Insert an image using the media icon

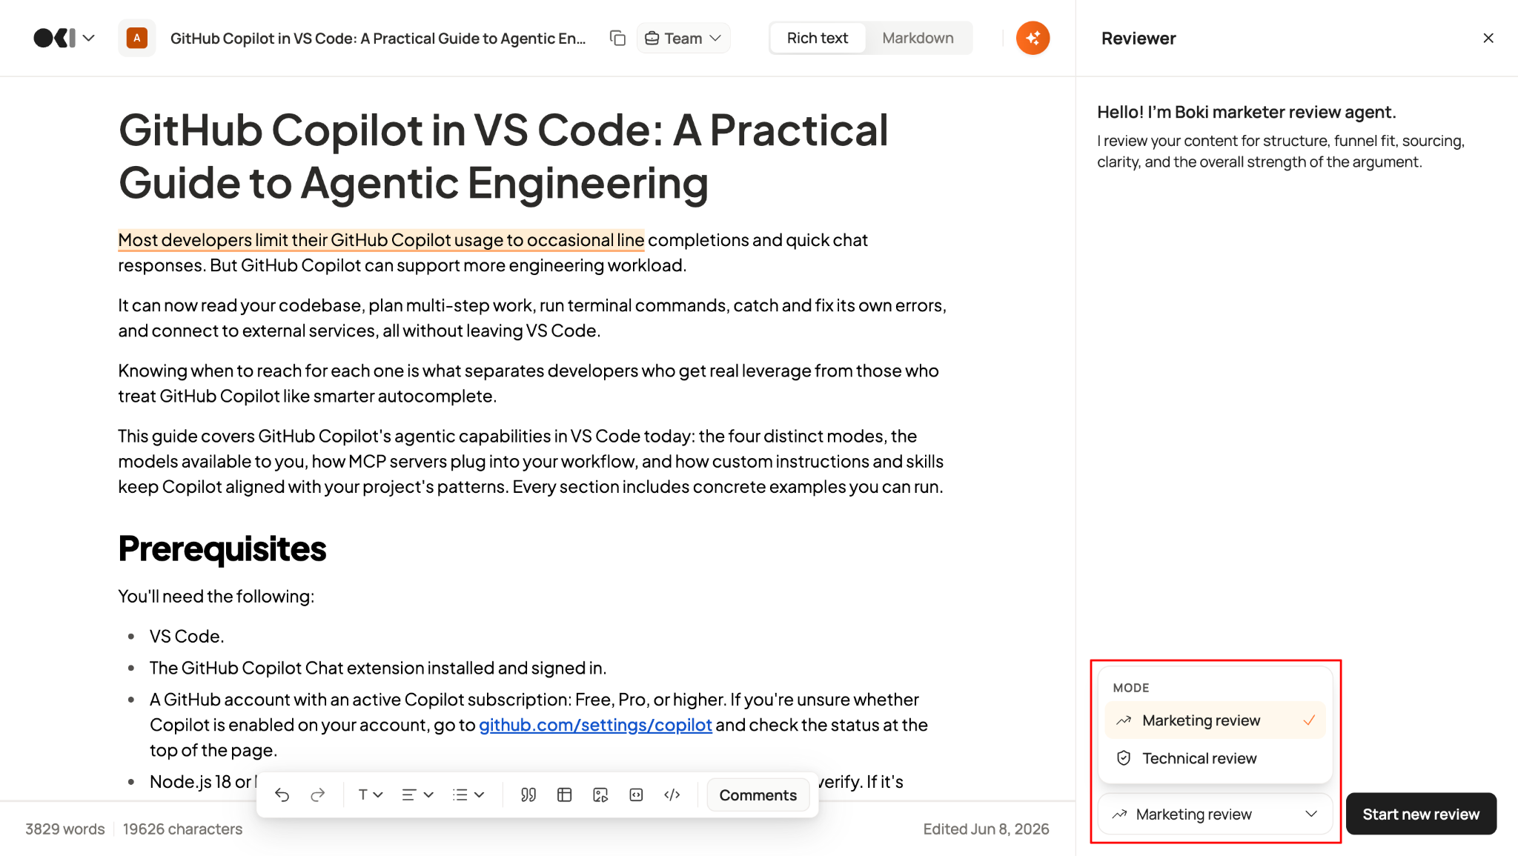pos(600,794)
